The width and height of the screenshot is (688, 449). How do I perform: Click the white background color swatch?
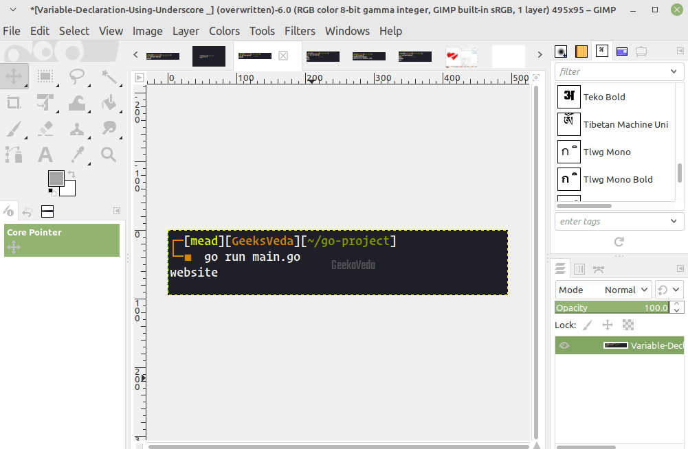coord(69,189)
